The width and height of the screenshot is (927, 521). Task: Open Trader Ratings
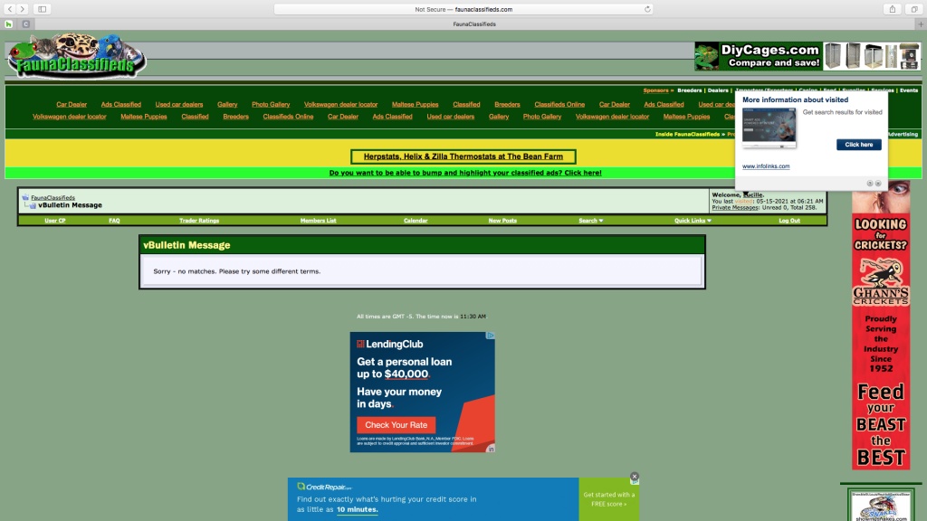[x=199, y=221]
